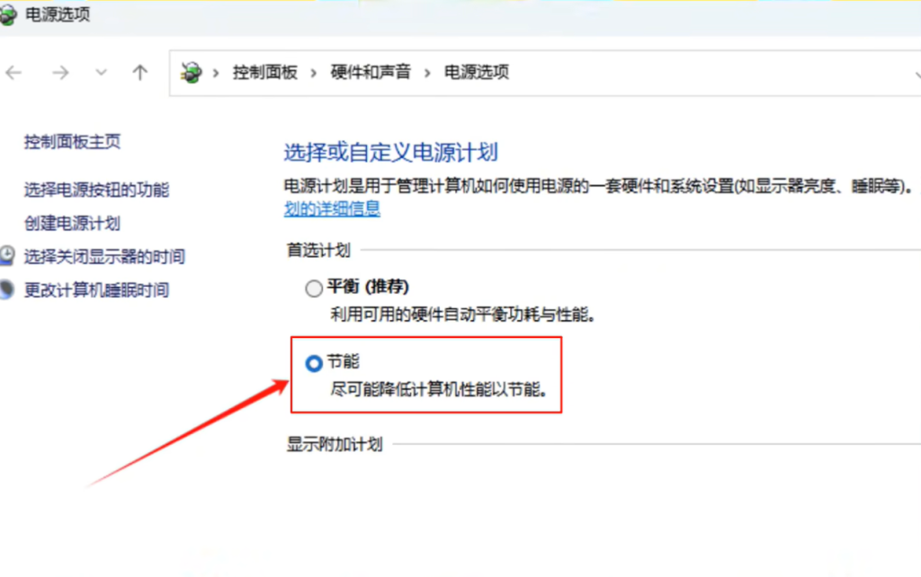Select the 平衡 (推荐) power plan
The height and width of the screenshot is (577, 921).
coord(314,288)
